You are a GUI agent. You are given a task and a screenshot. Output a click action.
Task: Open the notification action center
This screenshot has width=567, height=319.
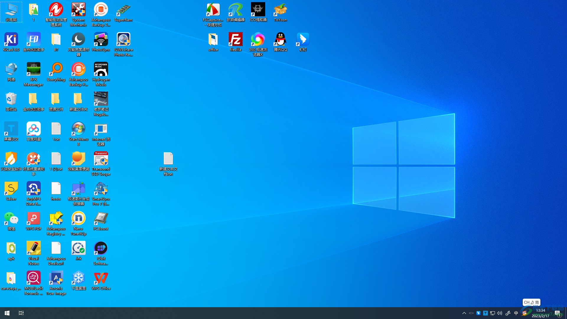(558, 313)
